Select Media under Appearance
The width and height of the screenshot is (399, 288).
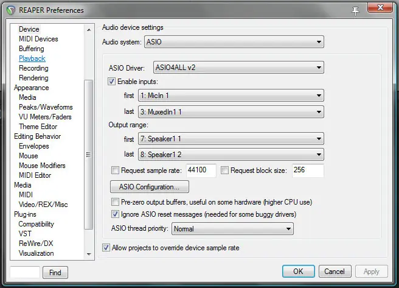click(x=27, y=97)
